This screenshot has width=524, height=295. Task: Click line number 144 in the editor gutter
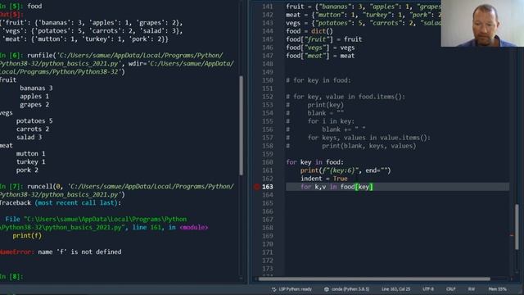(x=268, y=31)
